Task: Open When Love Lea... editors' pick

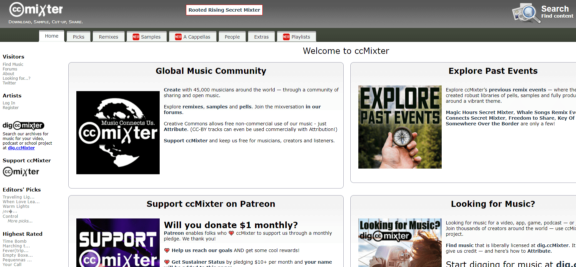Action: pos(21,202)
